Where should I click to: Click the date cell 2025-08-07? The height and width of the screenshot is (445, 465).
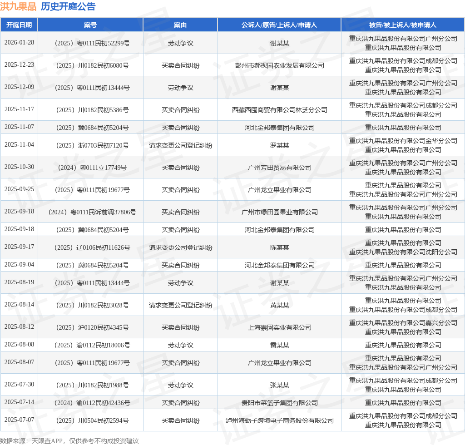19,362
